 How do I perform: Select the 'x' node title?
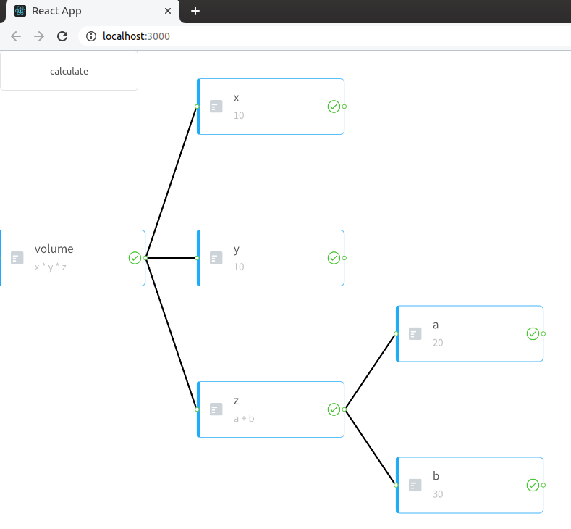coord(237,98)
